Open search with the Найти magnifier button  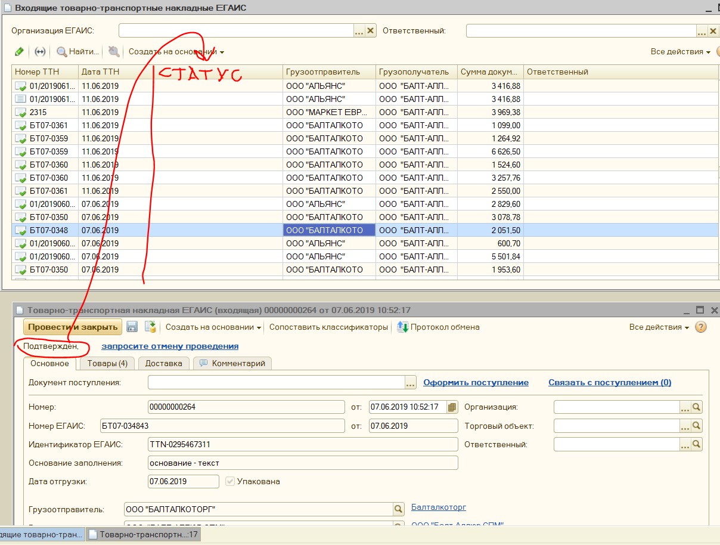pos(77,52)
